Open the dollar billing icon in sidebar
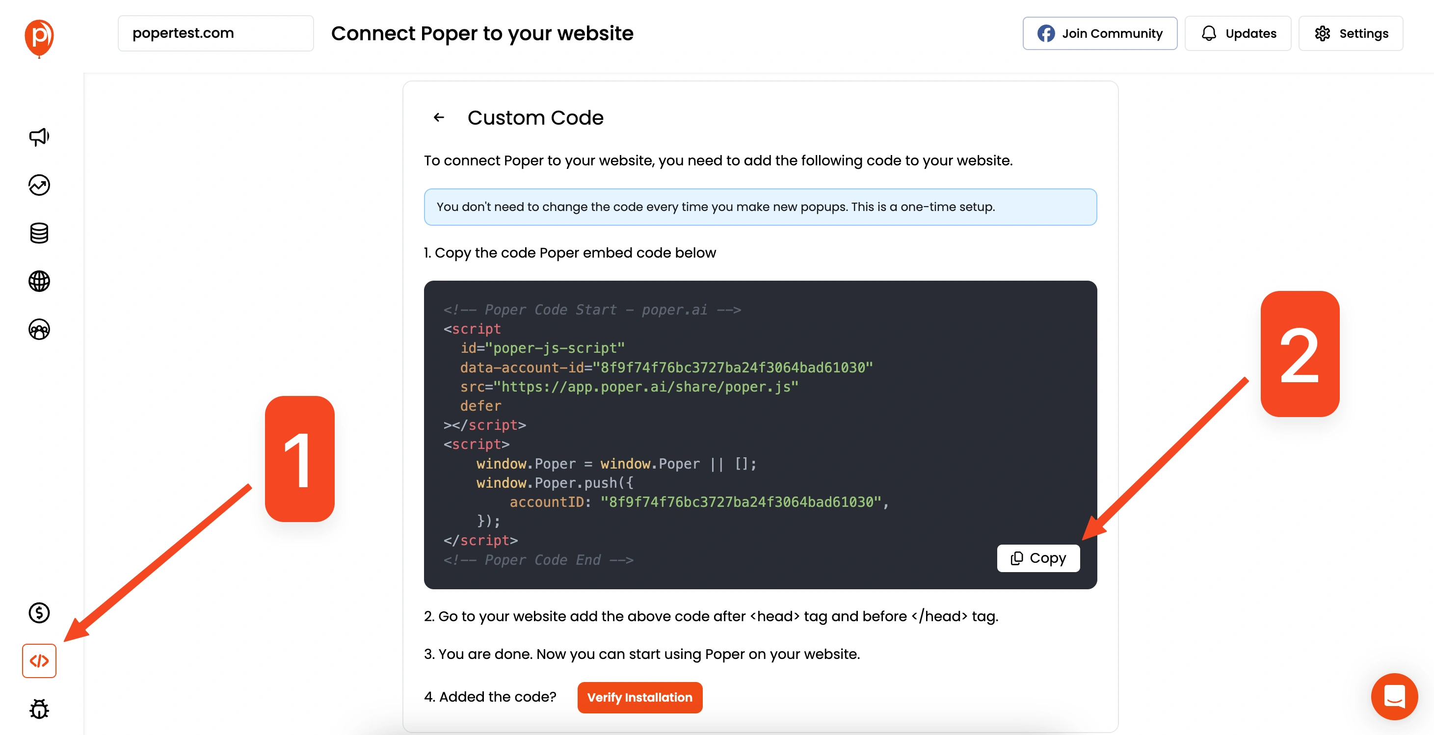The width and height of the screenshot is (1434, 735). click(x=39, y=613)
